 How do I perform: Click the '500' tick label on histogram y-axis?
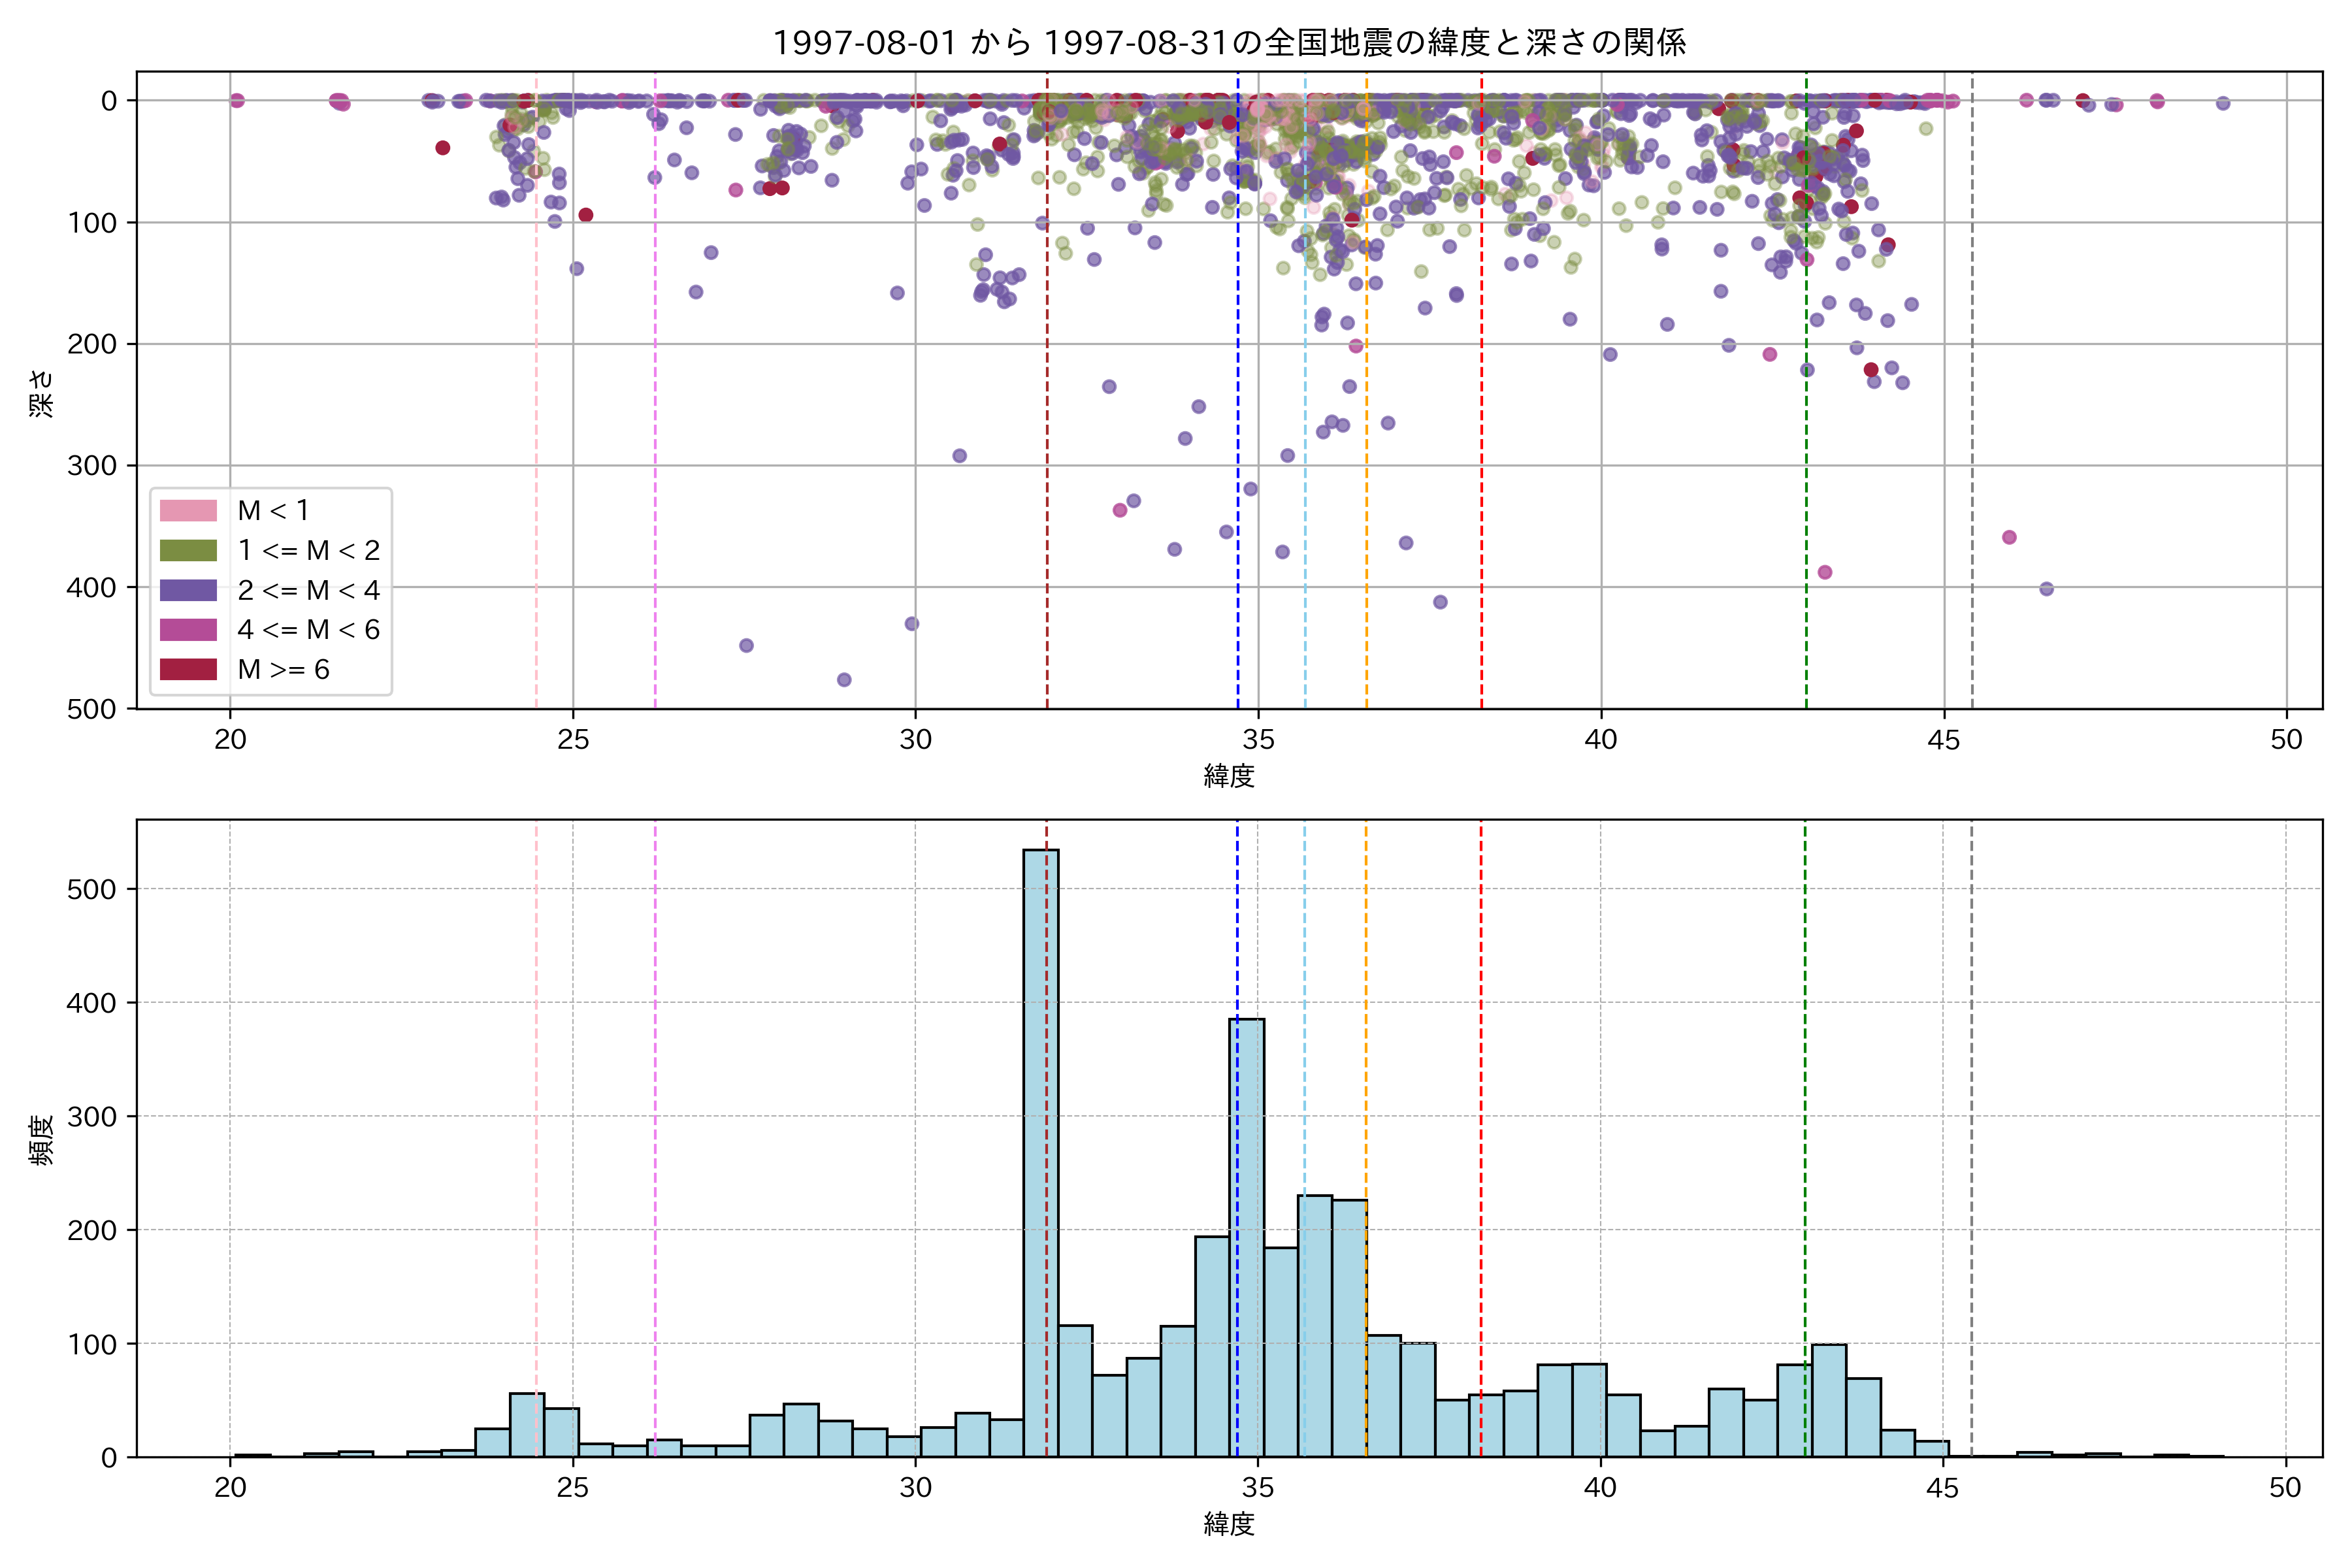tap(92, 890)
